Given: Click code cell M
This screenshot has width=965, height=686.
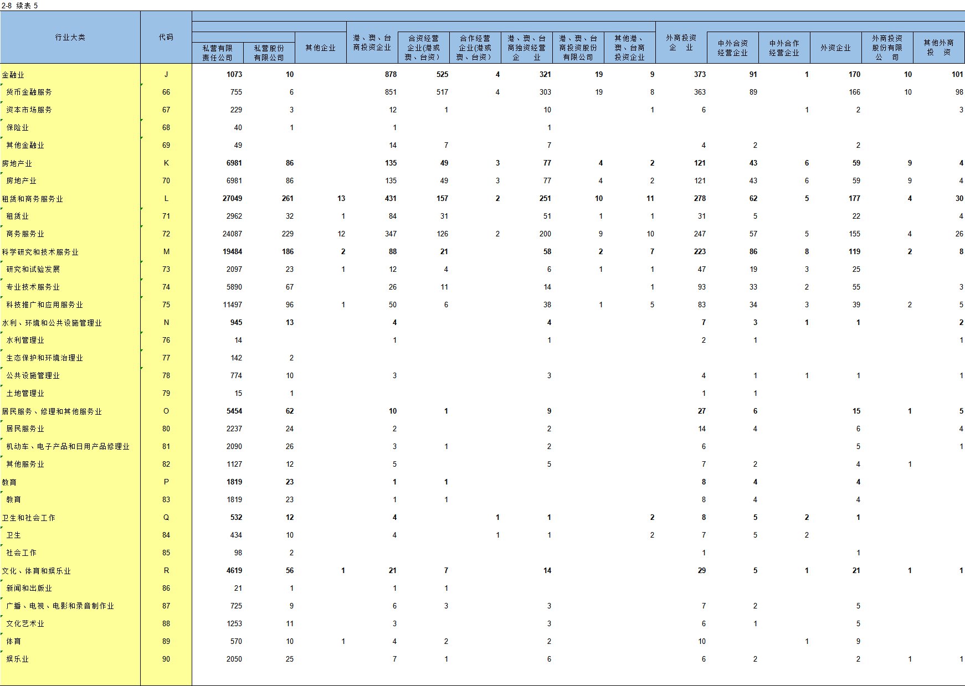Looking at the screenshot, I should 166,251.
